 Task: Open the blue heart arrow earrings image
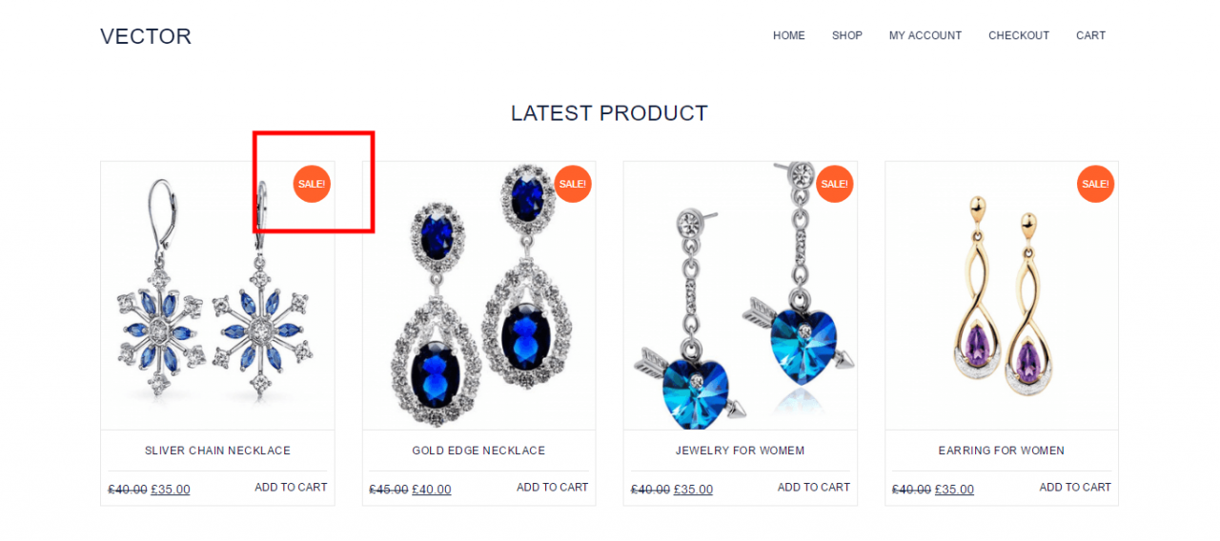[x=741, y=295]
